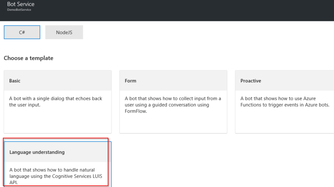Click the DemoBotService subtitle text
The image size is (334, 187).
click(19, 10)
